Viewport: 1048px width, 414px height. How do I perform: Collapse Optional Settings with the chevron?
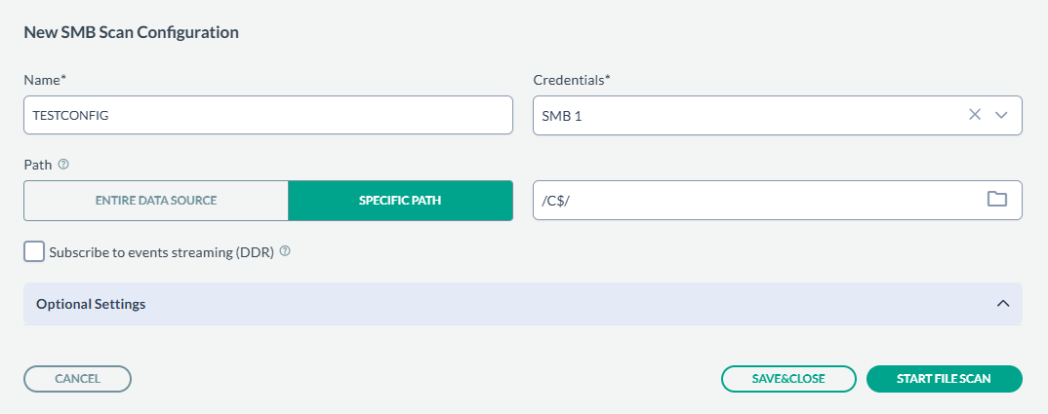(1002, 304)
